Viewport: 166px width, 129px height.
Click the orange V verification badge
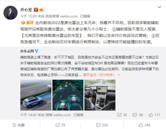36,10
